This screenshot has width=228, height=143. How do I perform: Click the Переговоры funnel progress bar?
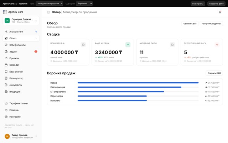click(138, 96)
